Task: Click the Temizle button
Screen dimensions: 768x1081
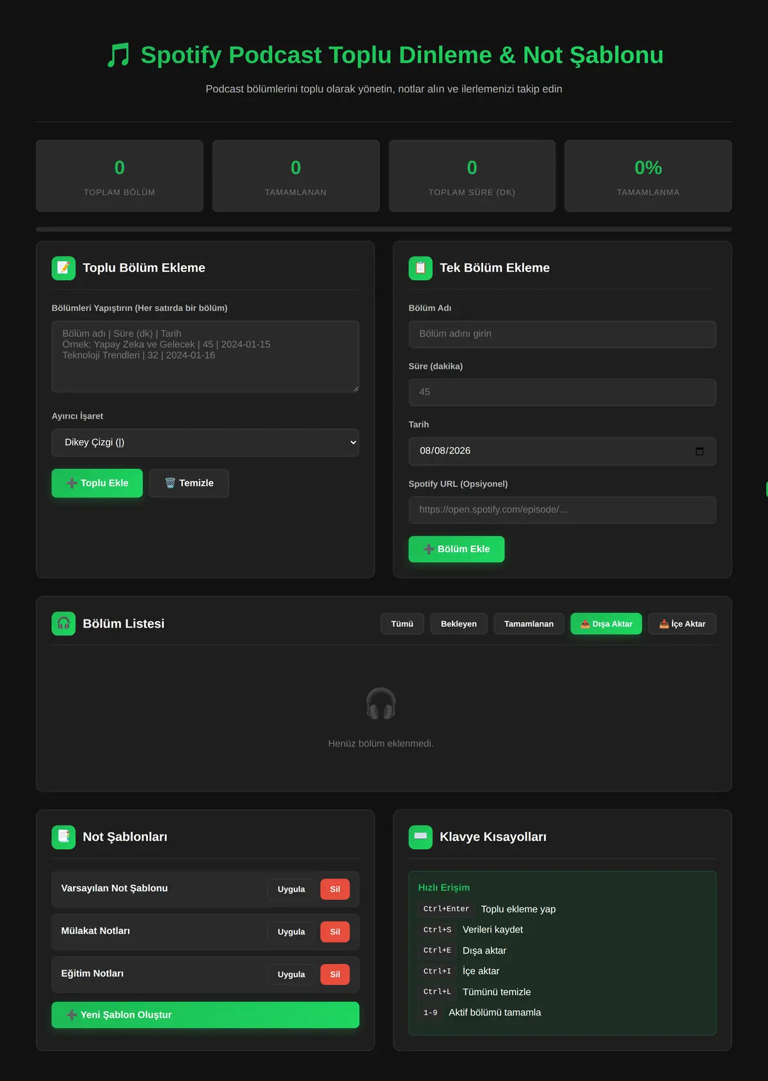Action: click(189, 483)
